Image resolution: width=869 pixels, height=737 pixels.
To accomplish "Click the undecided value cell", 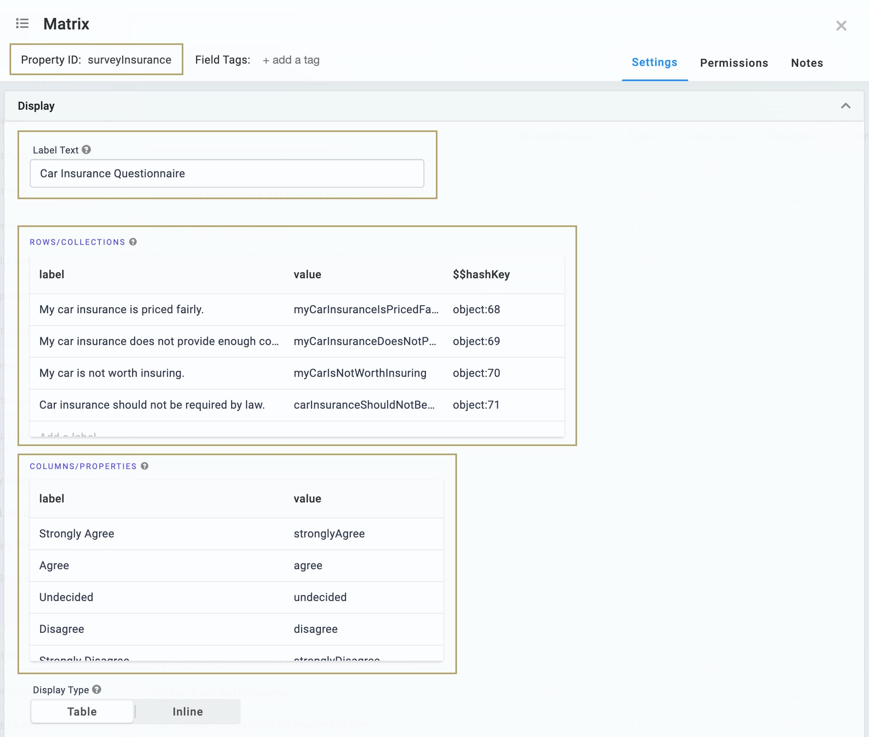I will coord(320,597).
